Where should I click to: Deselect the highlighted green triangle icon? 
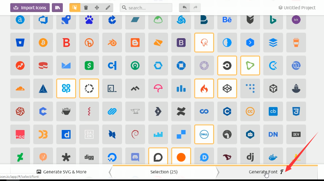click(x=250, y=66)
